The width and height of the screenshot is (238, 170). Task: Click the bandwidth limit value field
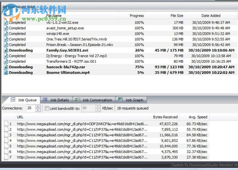(89, 108)
